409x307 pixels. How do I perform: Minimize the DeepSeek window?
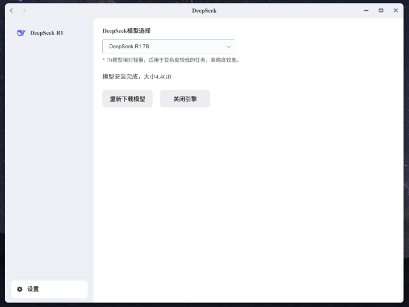pos(366,11)
